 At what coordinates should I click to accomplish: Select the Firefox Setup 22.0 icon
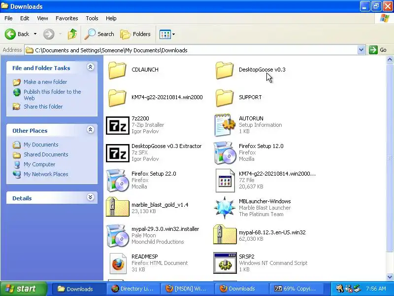coord(117,181)
